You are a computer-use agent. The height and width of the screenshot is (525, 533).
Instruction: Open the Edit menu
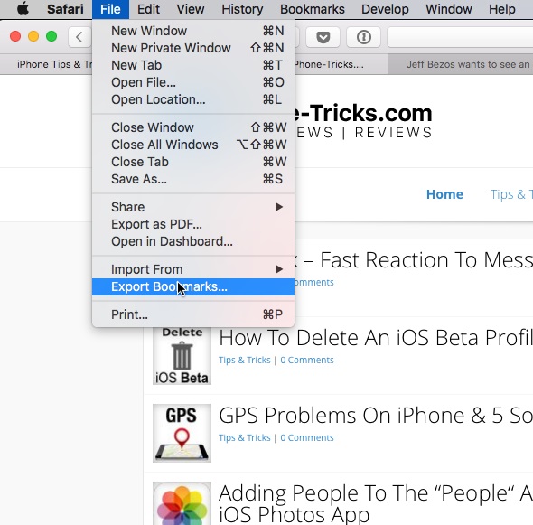point(148,9)
